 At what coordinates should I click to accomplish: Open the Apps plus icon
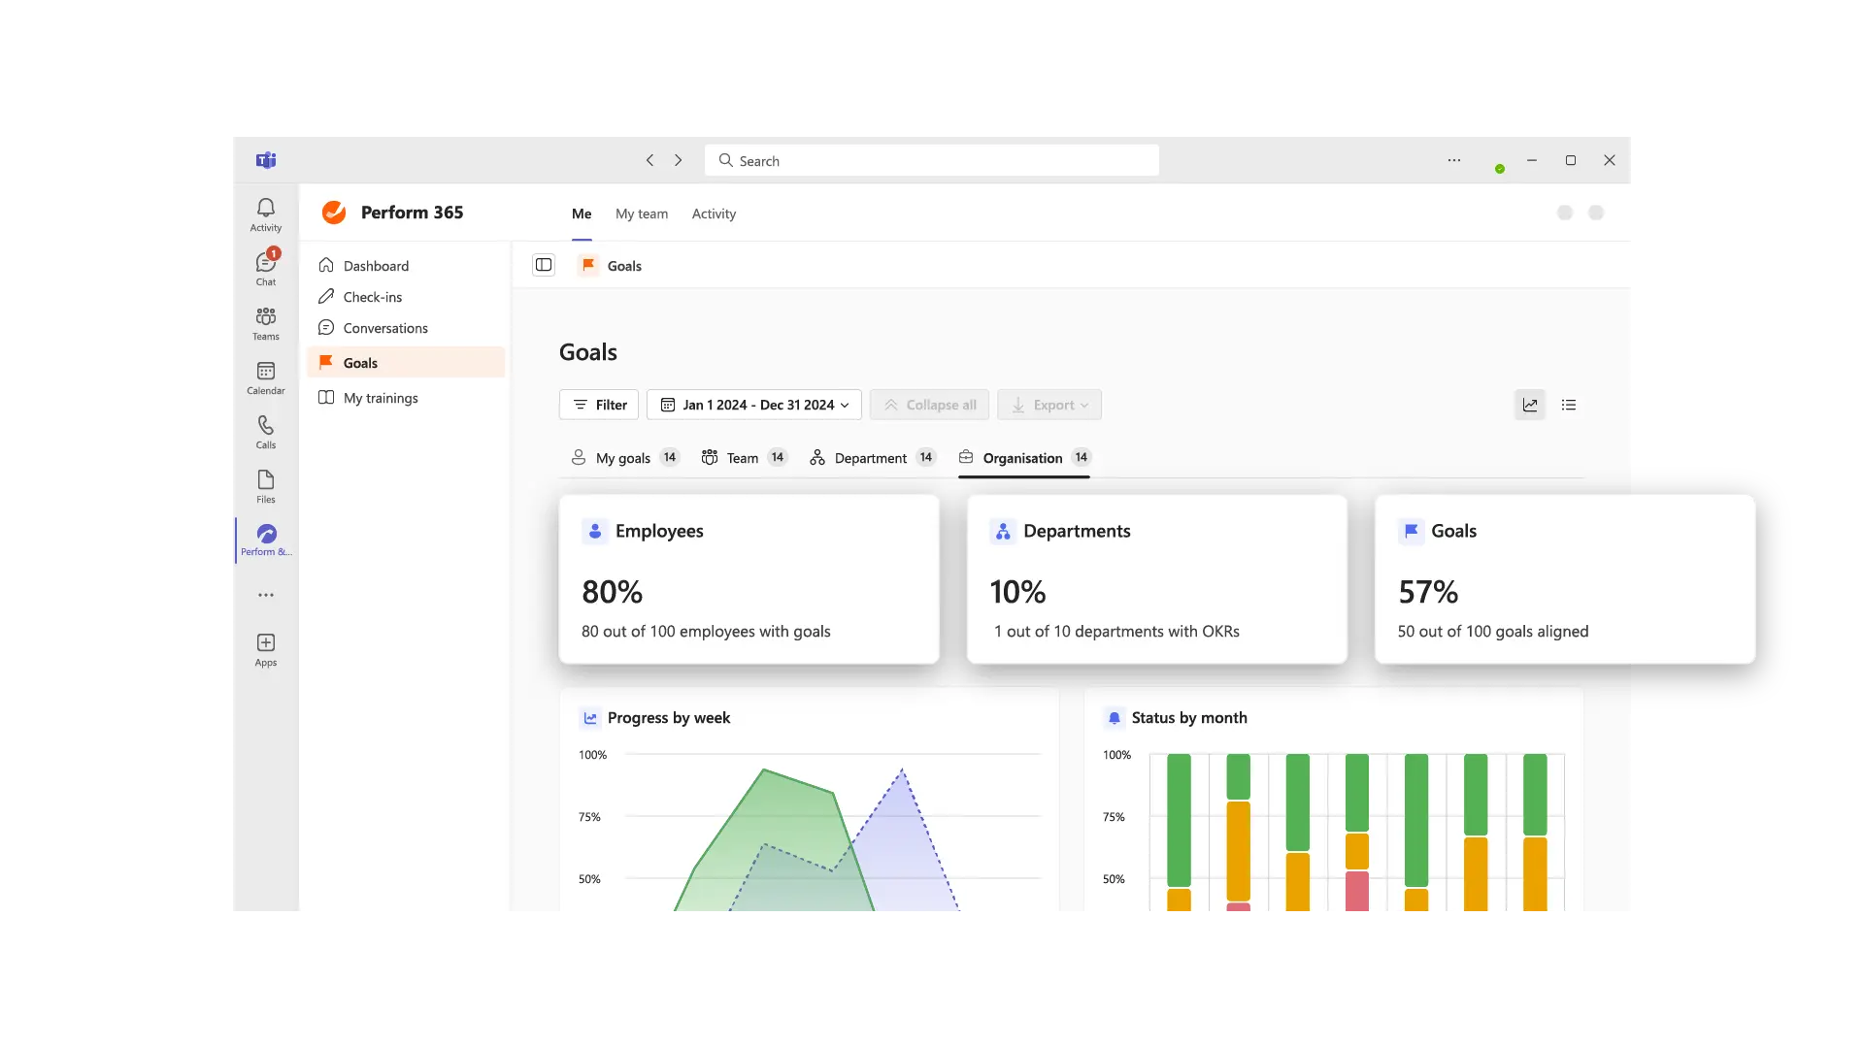(x=265, y=648)
